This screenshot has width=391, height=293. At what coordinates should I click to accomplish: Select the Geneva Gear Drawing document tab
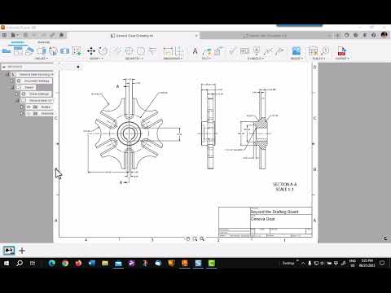(x=133, y=36)
